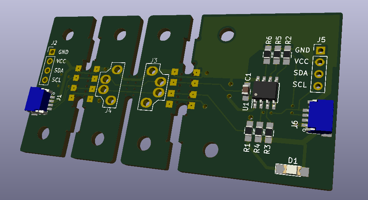Click the R2 reference text
Viewport: 368px width, 200px height.
click(288, 40)
